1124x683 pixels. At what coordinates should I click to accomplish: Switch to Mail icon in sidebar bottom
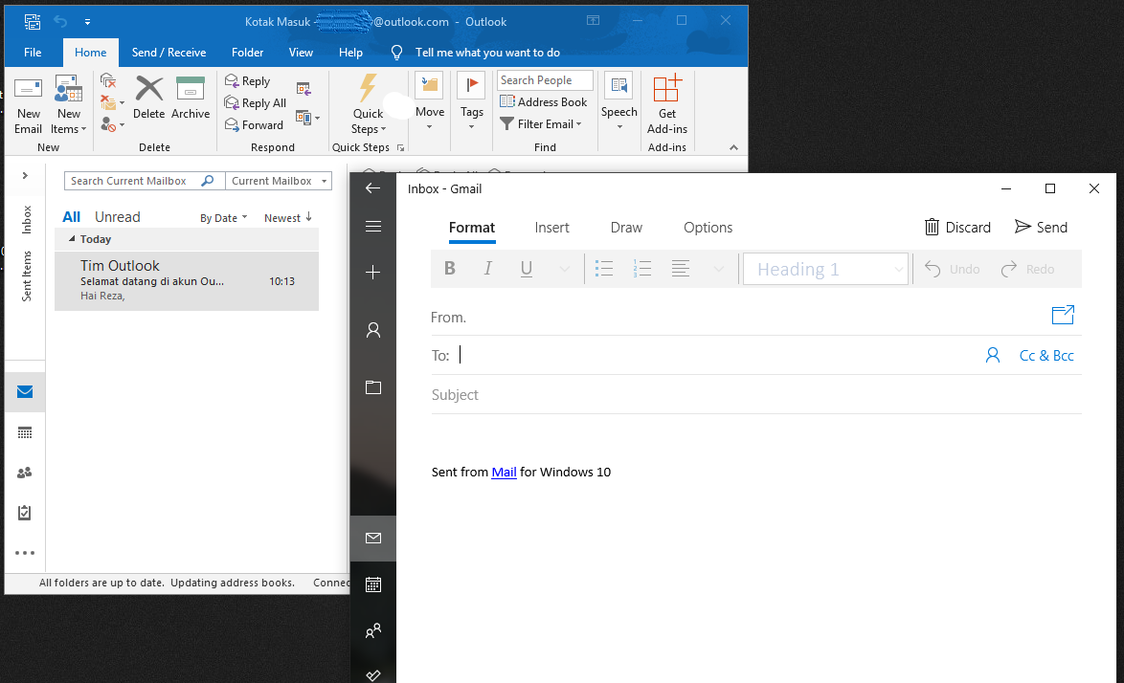point(372,538)
